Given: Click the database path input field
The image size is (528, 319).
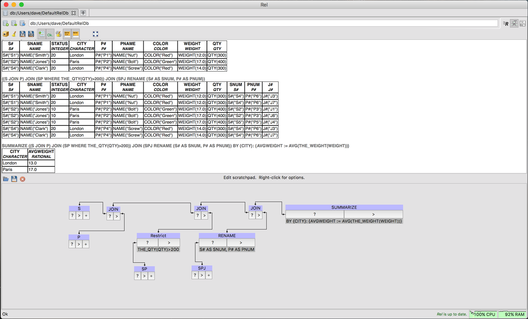Looking at the screenshot, I should pos(263,23).
